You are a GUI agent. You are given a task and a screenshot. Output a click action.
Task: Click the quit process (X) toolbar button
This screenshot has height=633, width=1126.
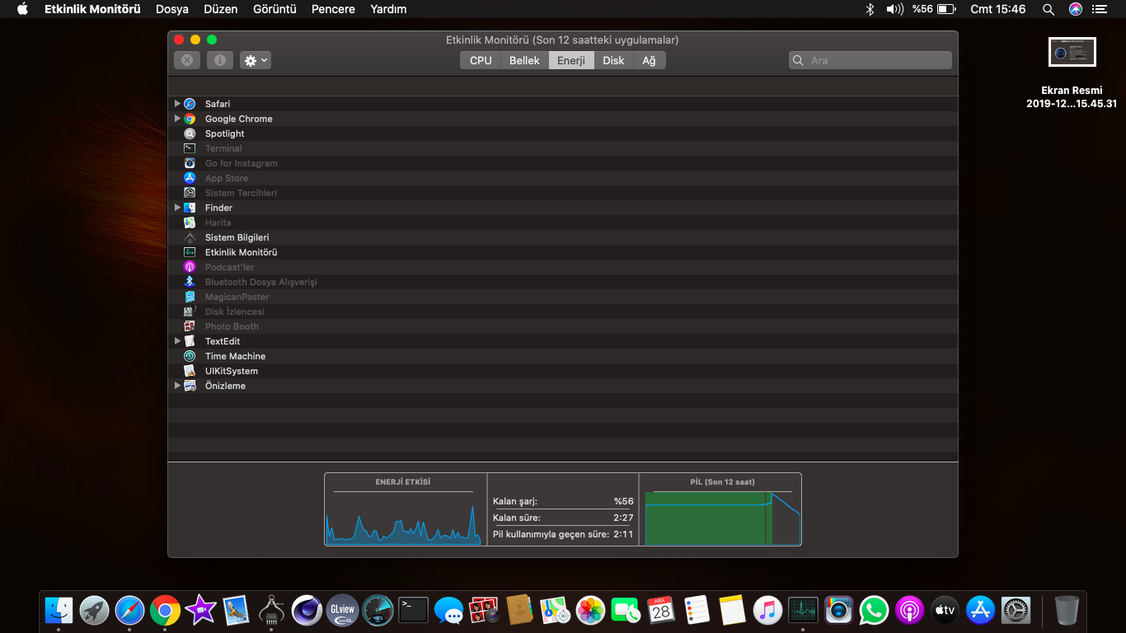click(x=187, y=60)
